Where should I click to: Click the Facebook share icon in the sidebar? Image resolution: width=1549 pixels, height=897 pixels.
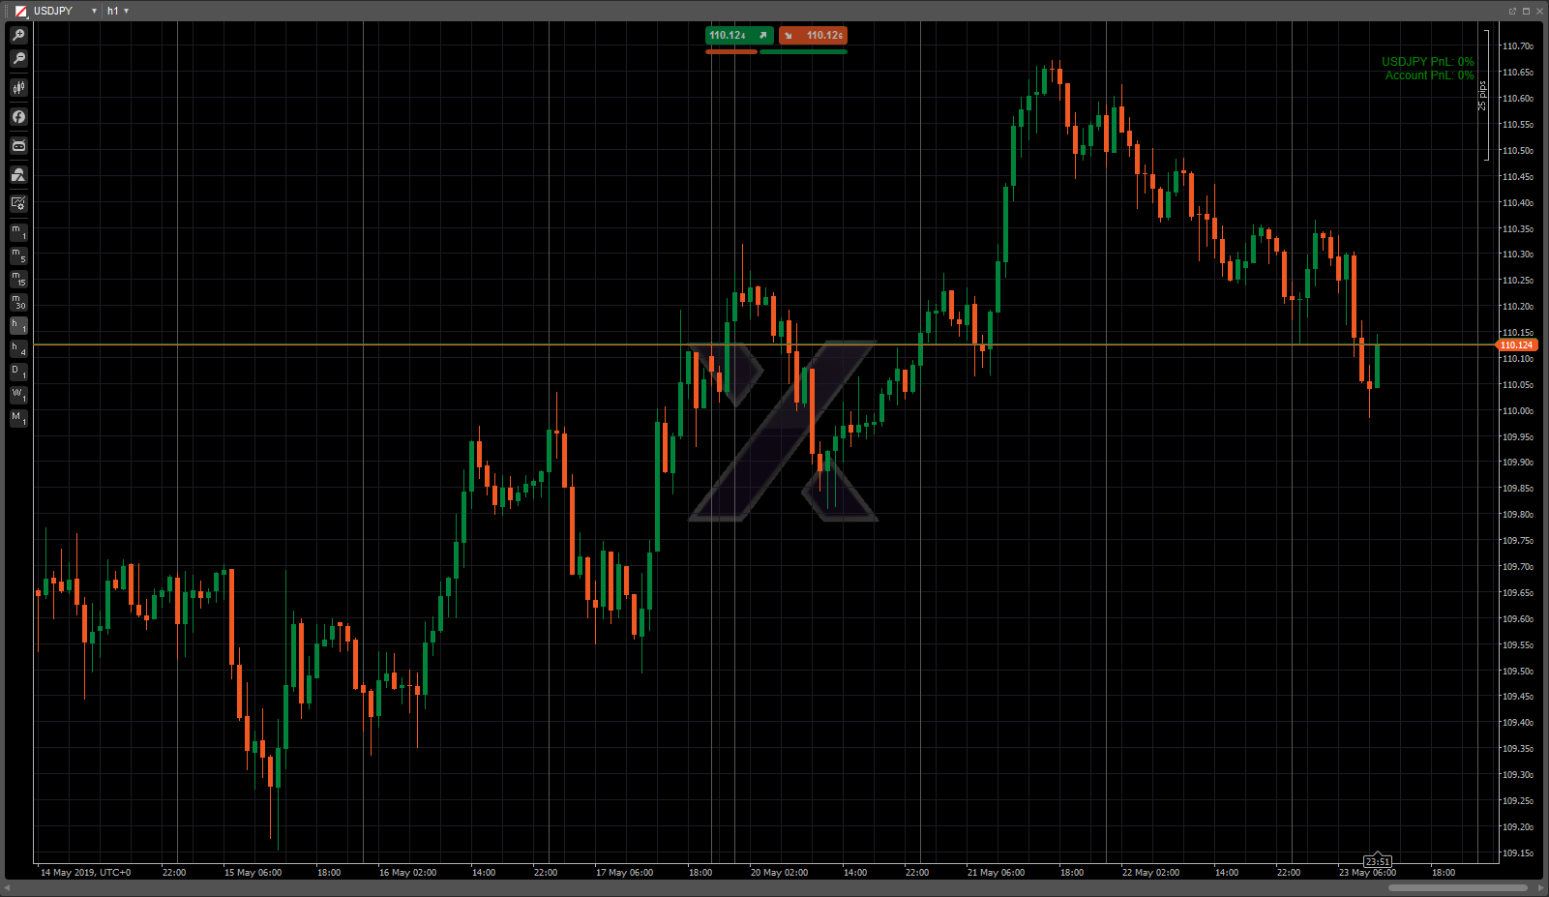coord(18,117)
